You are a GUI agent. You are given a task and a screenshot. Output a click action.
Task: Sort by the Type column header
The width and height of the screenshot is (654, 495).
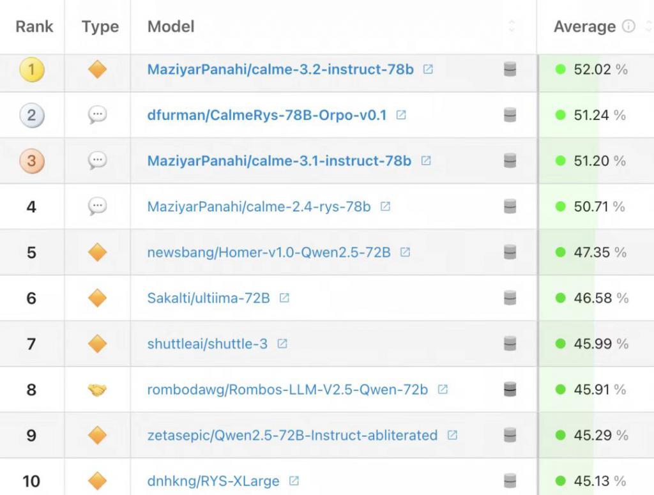tap(100, 27)
